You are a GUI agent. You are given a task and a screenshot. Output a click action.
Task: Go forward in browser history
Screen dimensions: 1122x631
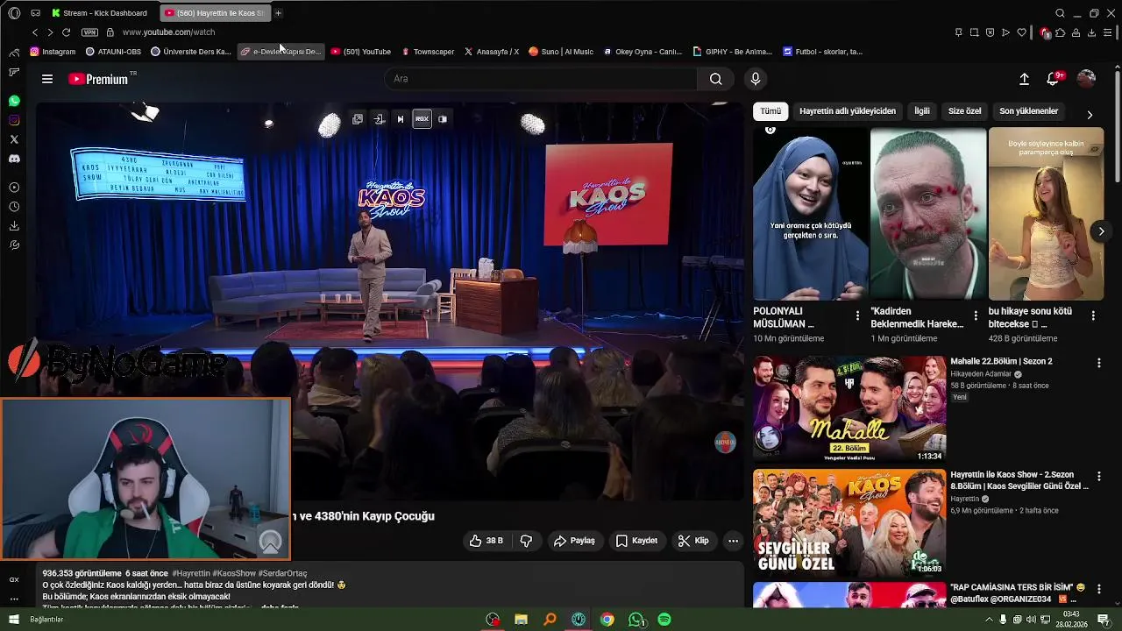click(x=50, y=32)
